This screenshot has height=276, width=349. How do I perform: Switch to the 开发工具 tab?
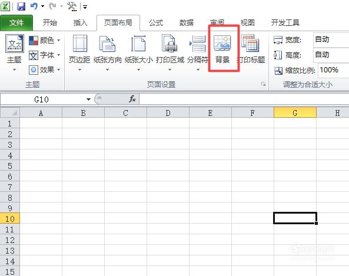(285, 22)
